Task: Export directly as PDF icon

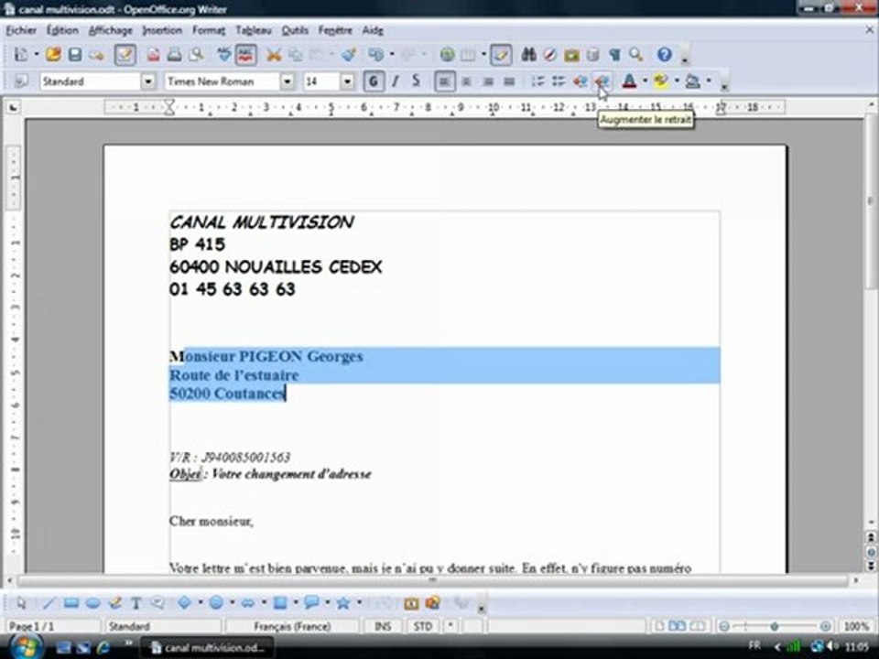Action: coord(153,54)
